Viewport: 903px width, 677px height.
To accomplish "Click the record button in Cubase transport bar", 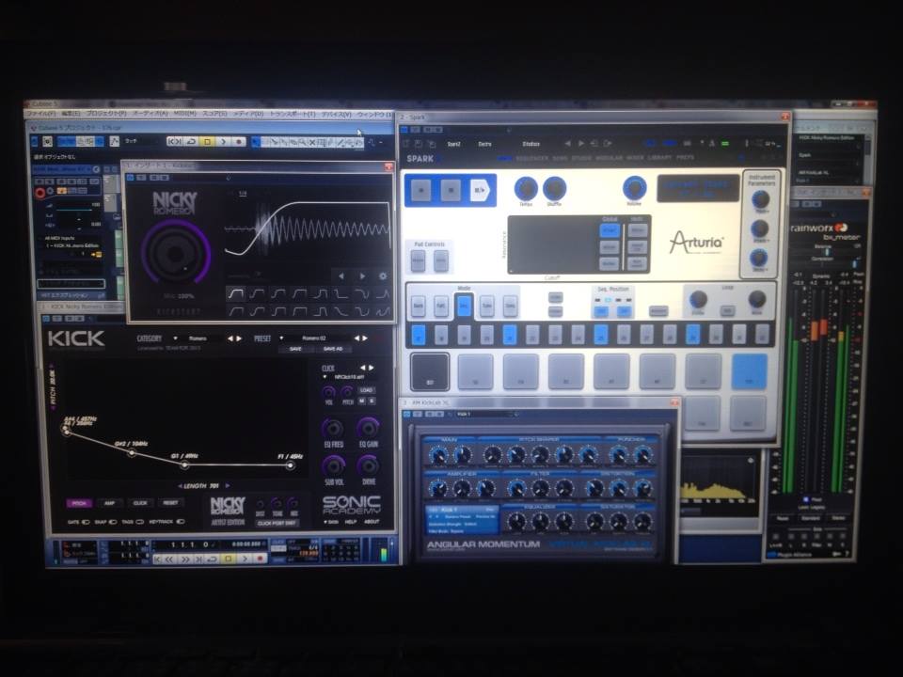I will (238, 142).
